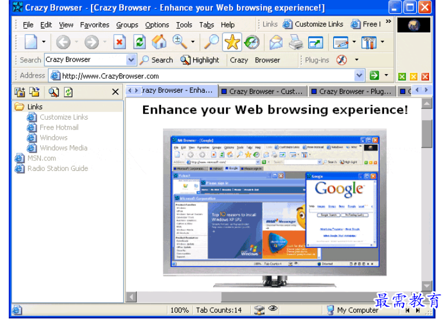Open the Tabs menu

(x=207, y=25)
